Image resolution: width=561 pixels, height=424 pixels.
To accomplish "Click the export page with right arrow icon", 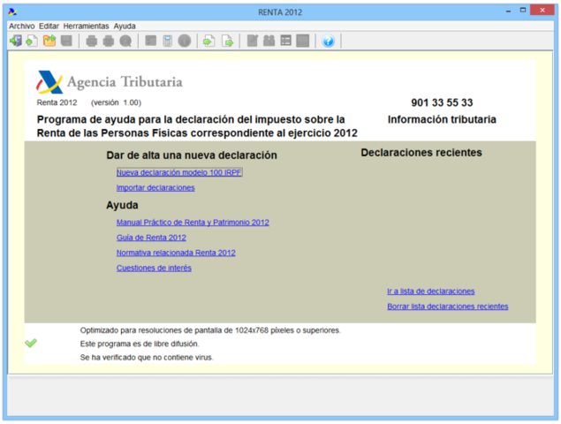I will [x=228, y=41].
